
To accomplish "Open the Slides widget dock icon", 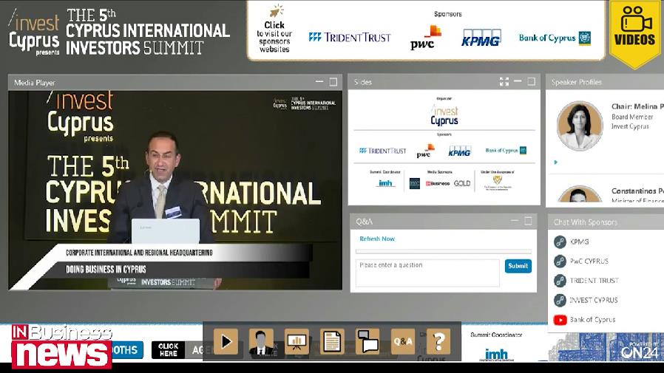I will click(x=297, y=341).
